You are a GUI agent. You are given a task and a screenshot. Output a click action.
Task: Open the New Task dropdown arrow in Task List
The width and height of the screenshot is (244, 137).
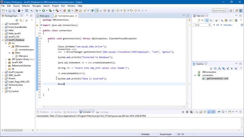(202, 21)
